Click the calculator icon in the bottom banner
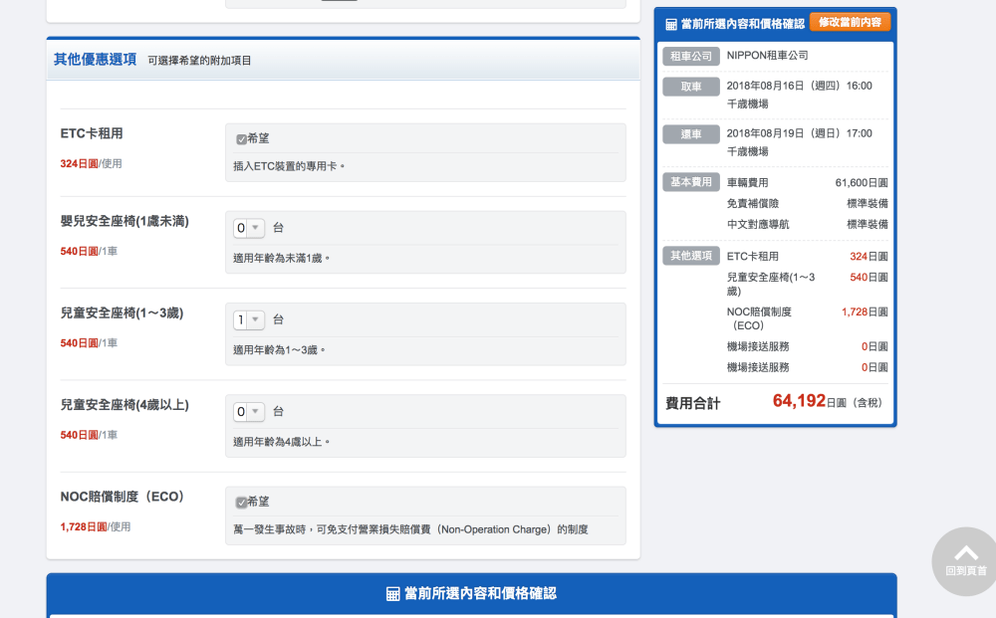Image resolution: width=996 pixels, height=618 pixels. click(x=392, y=594)
